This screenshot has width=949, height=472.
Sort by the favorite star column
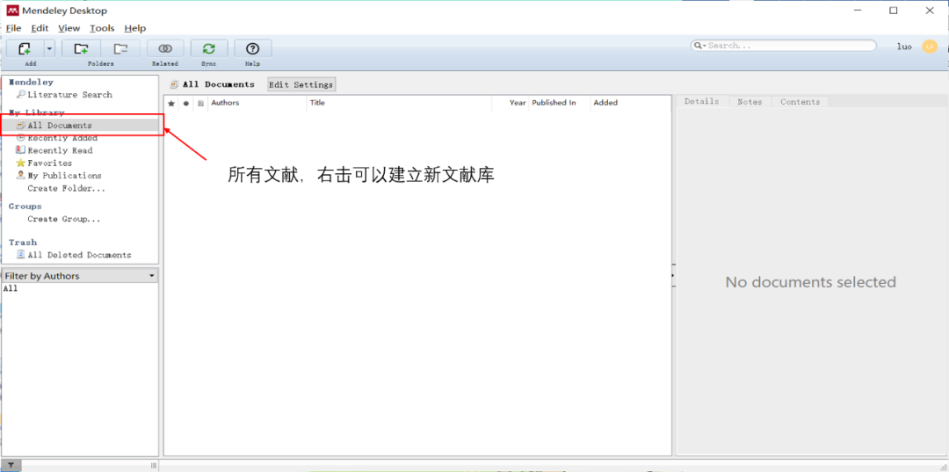pyautogui.click(x=171, y=103)
